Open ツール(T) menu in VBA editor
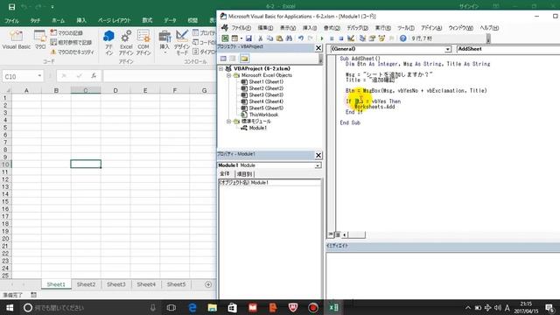 pyautogui.click(x=406, y=28)
